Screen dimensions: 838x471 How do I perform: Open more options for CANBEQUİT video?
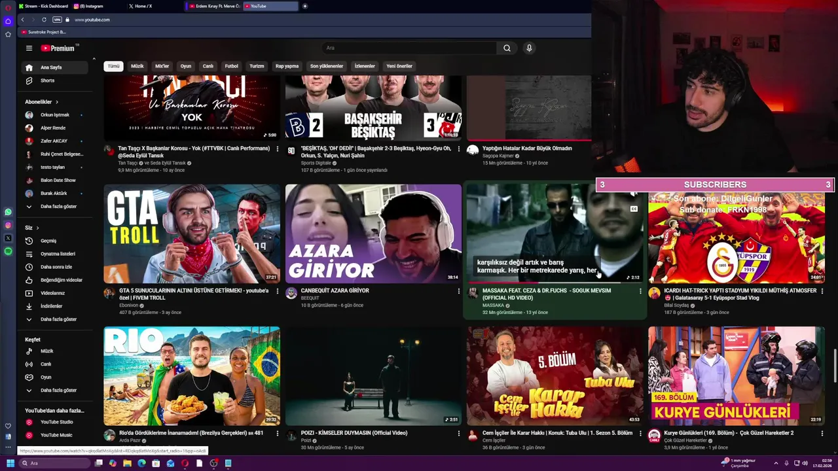coord(458,291)
